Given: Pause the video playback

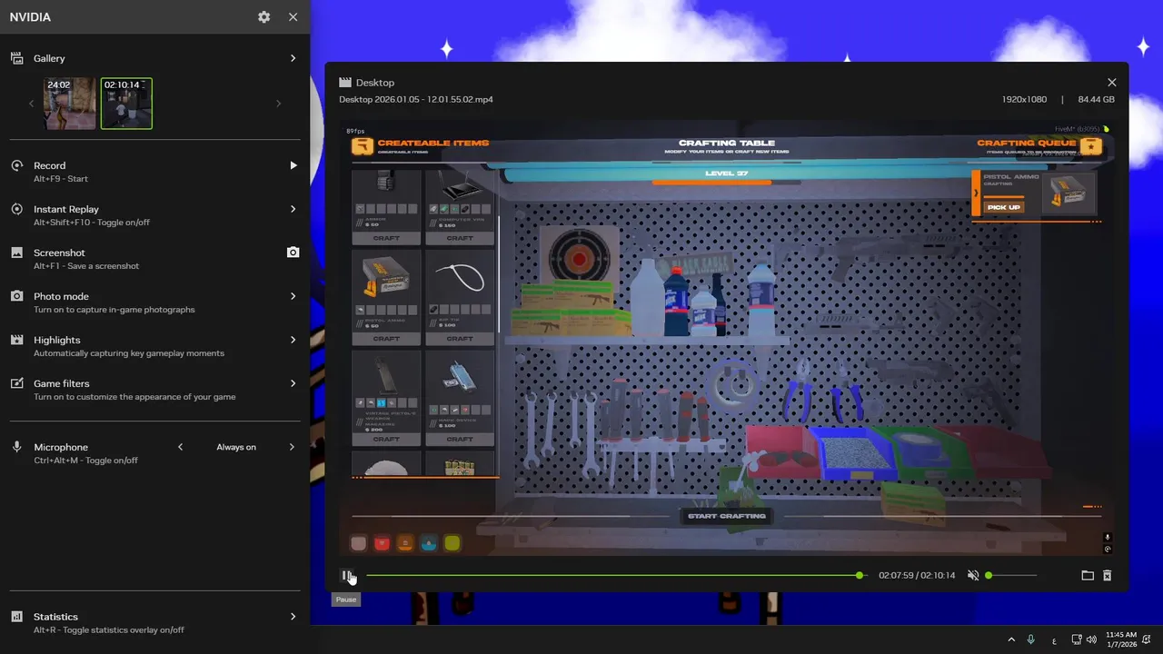Looking at the screenshot, I should point(346,575).
